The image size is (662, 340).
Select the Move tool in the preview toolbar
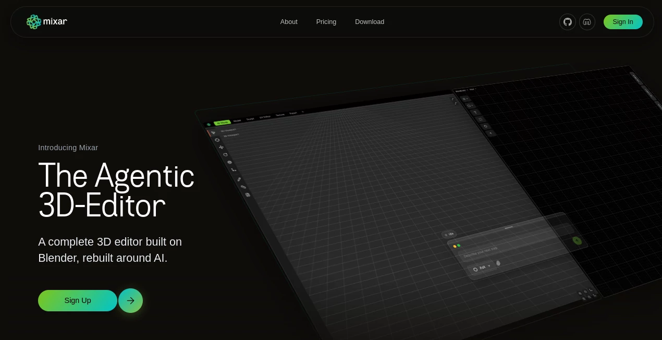pos(221,148)
